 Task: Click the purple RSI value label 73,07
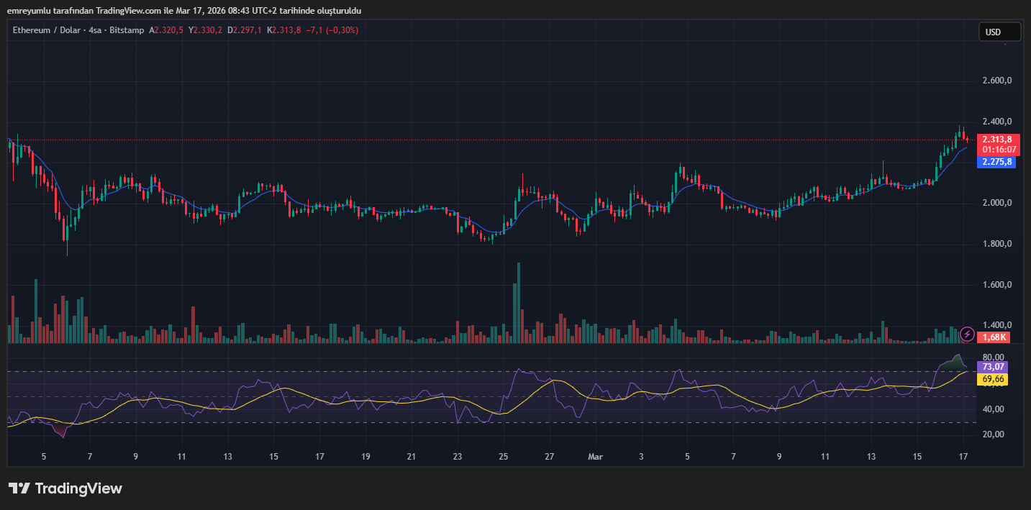[x=993, y=367]
